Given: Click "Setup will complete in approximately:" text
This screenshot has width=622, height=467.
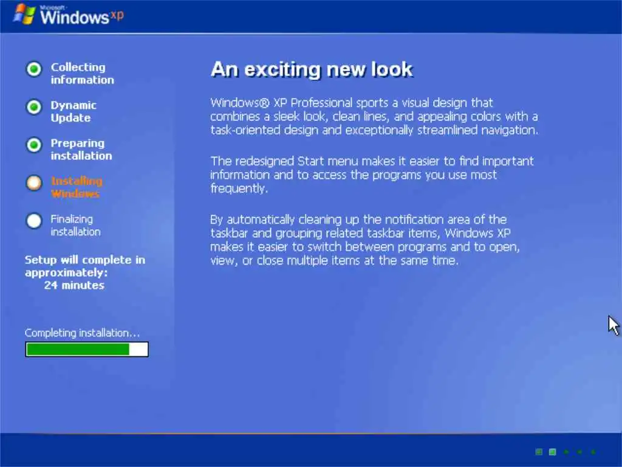Looking at the screenshot, I should [85, 266].
